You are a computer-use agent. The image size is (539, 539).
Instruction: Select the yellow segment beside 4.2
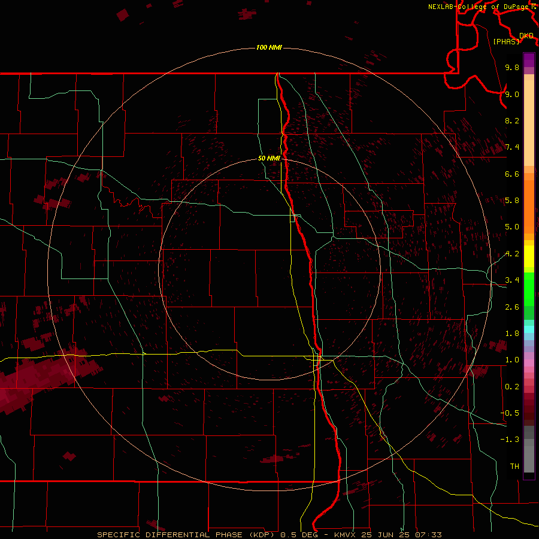(x=529, y=256)
